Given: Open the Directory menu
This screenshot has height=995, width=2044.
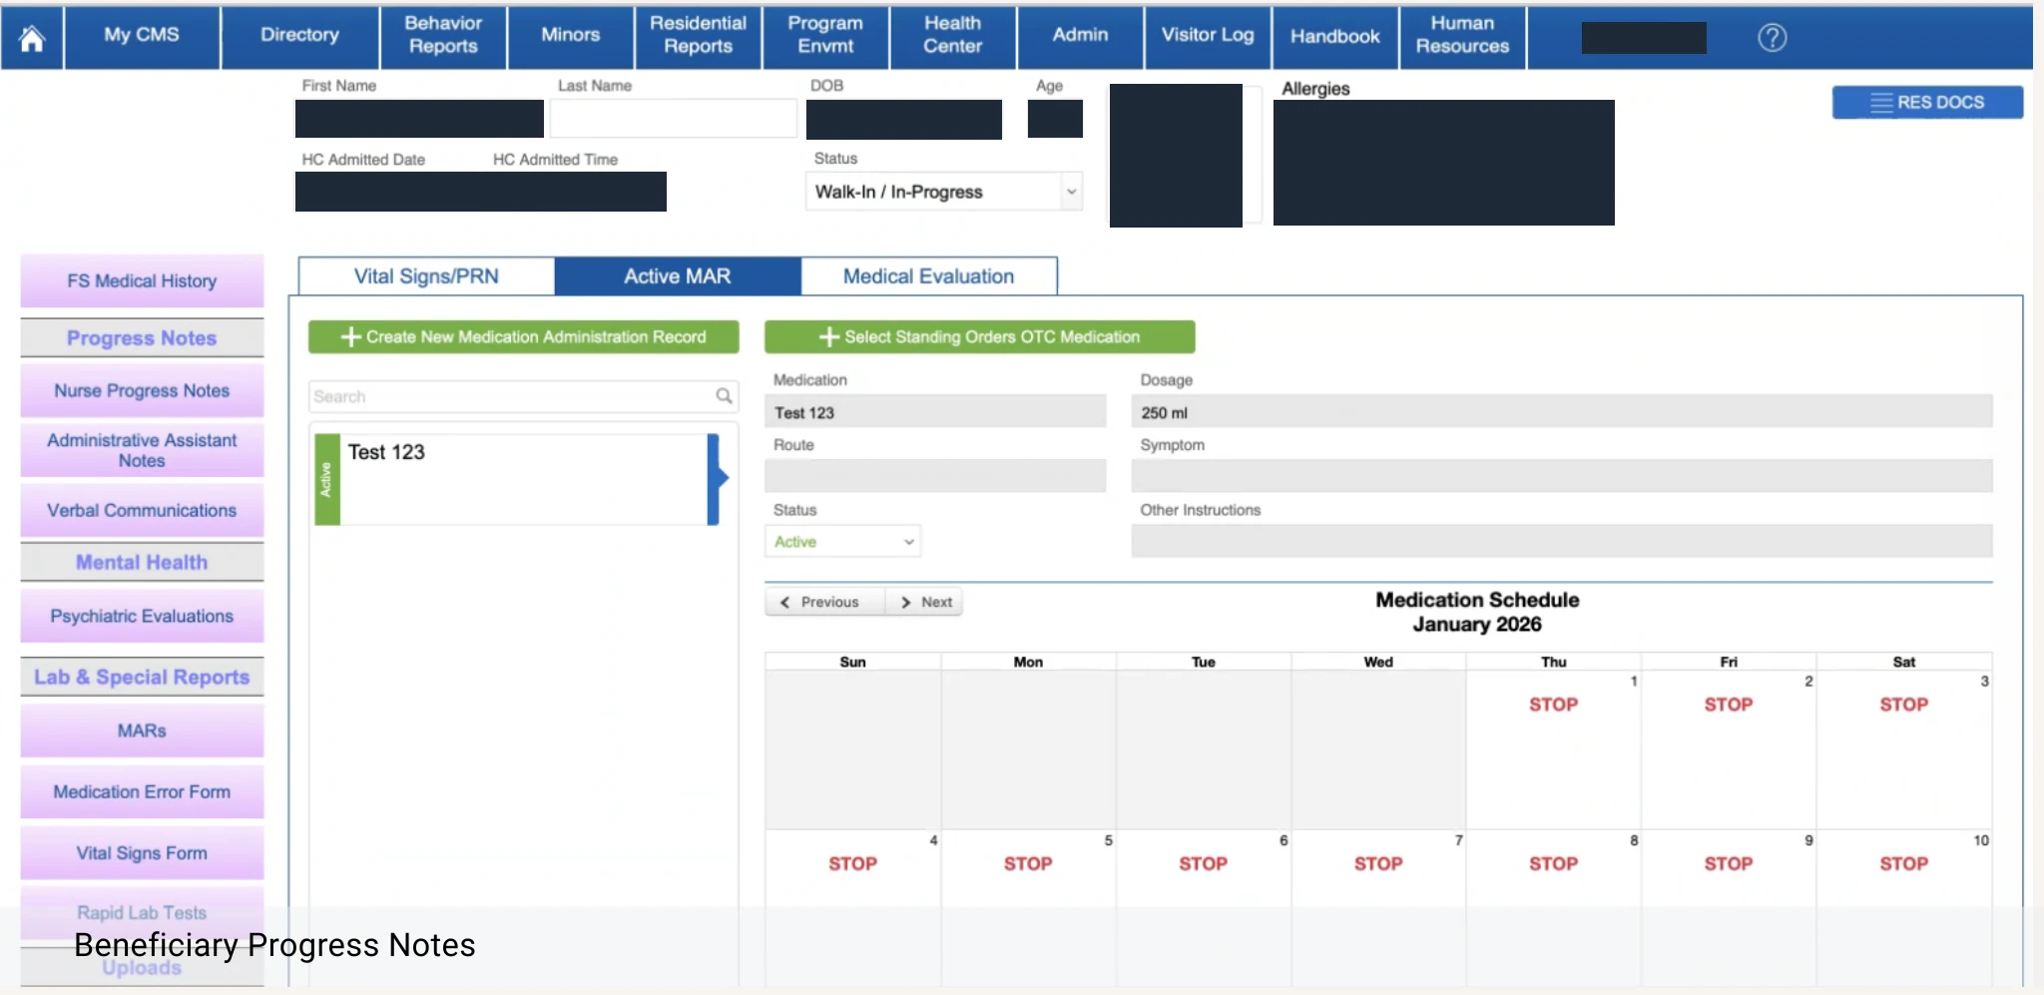Looking at the screenshot, I should [x=299, y=38].
